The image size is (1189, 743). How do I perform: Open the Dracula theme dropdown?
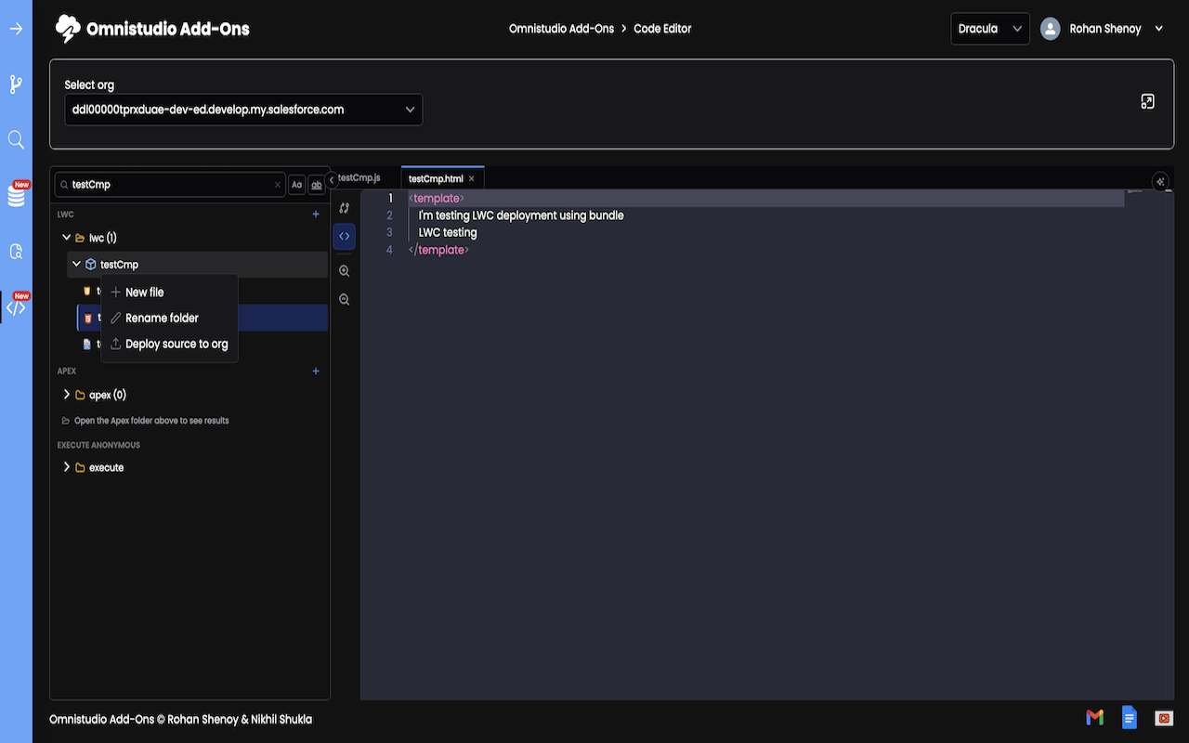coord(990,29)
